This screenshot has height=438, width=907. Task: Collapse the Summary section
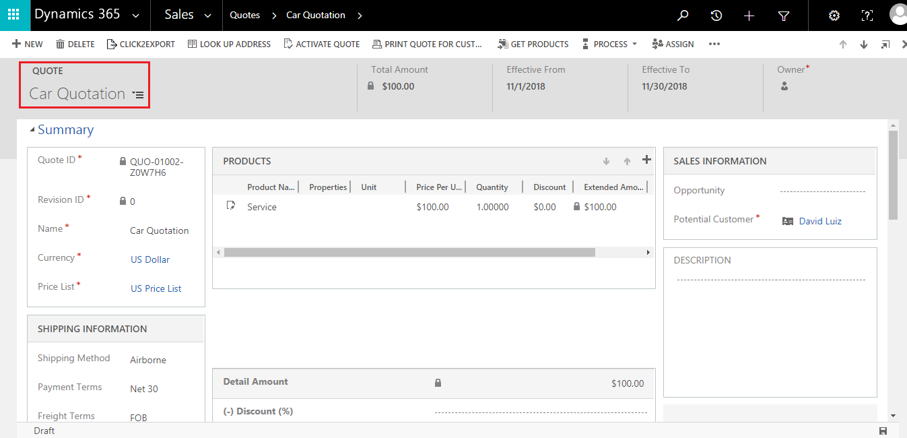click(x=32, y=129)
